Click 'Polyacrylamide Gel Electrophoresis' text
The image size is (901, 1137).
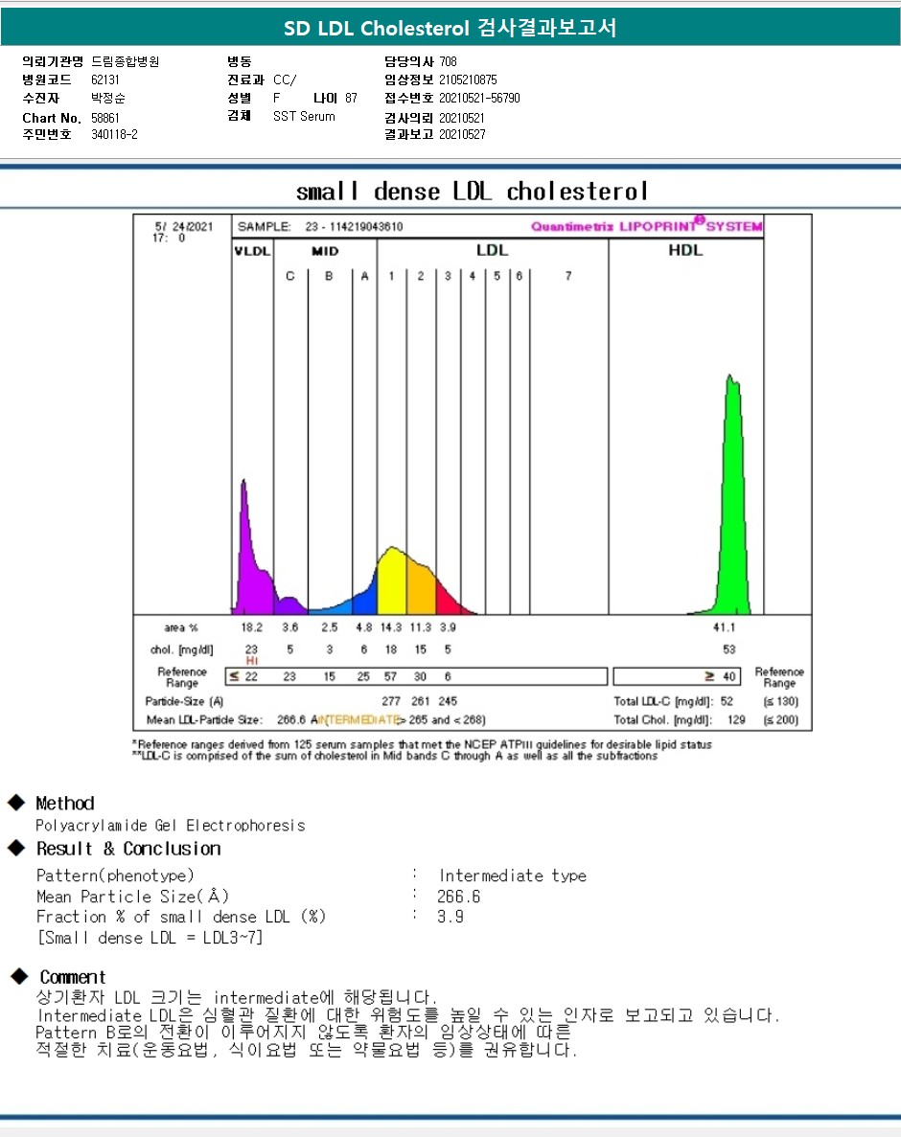(x=171, y=825)
